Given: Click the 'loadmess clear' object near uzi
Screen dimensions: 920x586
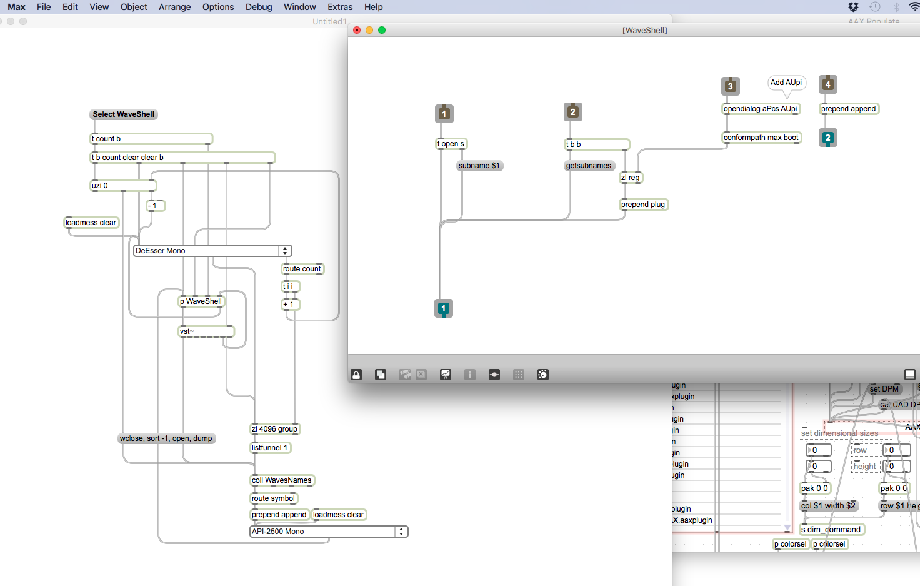Looking at the screenshot, I should click(91, 223).
